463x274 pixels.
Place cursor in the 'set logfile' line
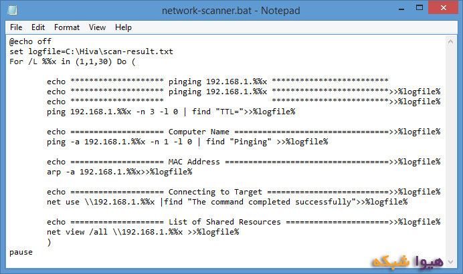pos(90,51)
